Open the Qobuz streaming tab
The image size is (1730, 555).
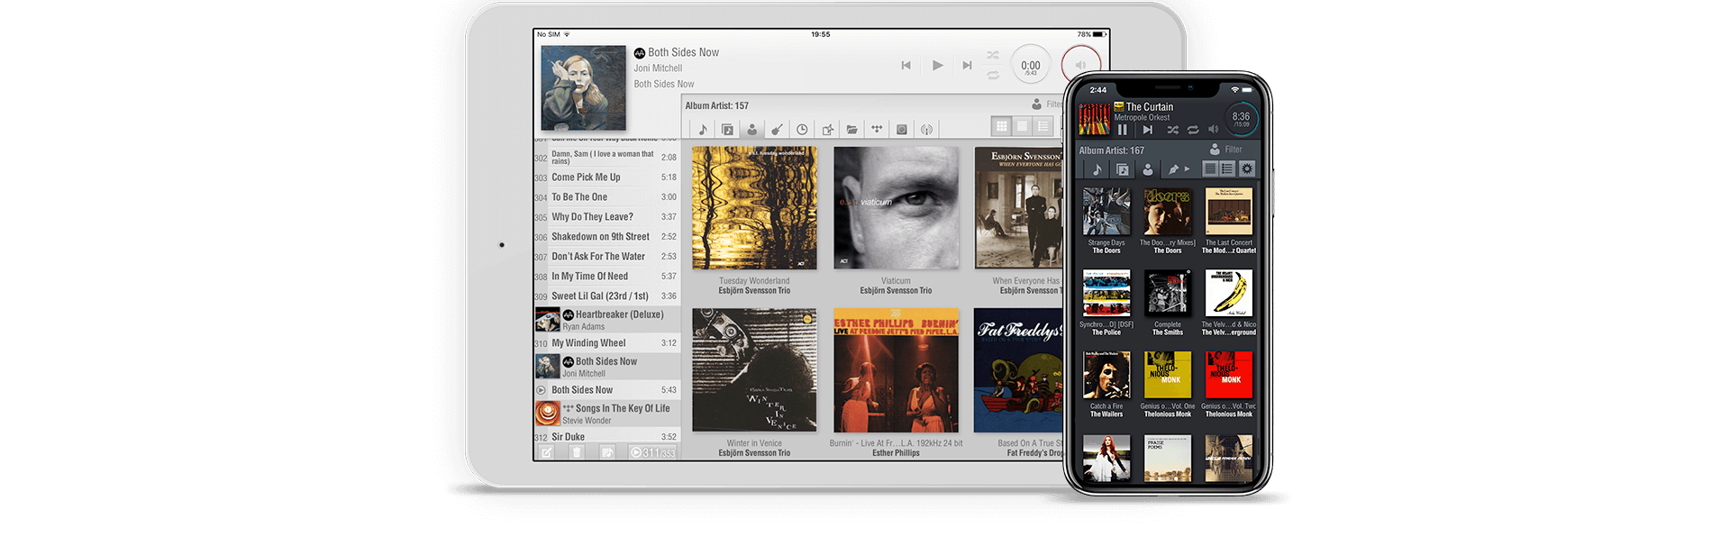902,130
